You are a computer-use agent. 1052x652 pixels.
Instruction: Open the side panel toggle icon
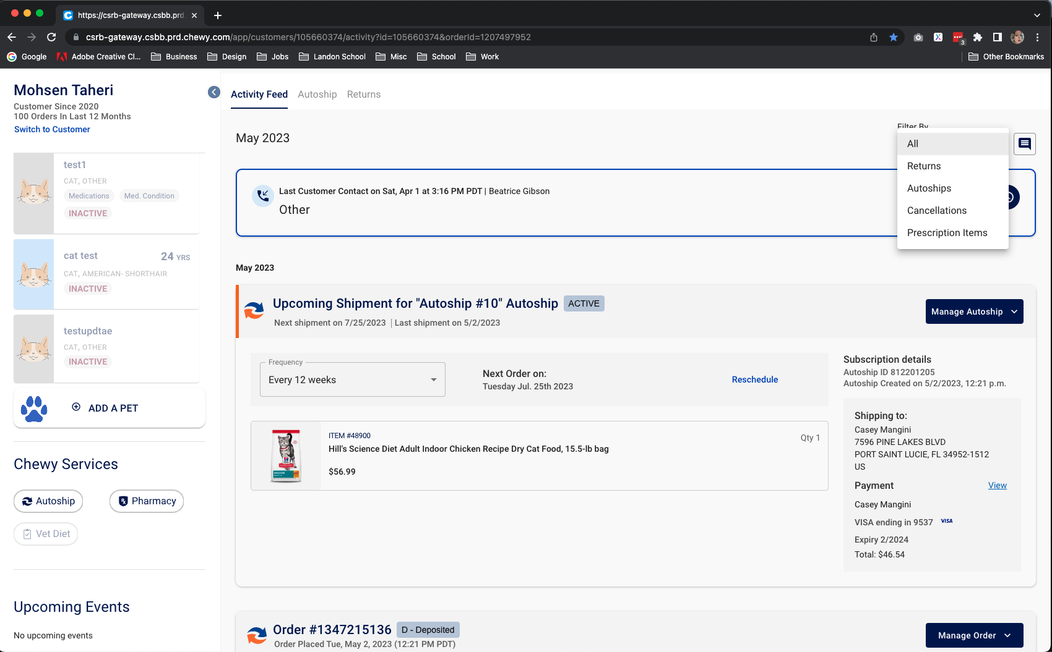[998, 37]
